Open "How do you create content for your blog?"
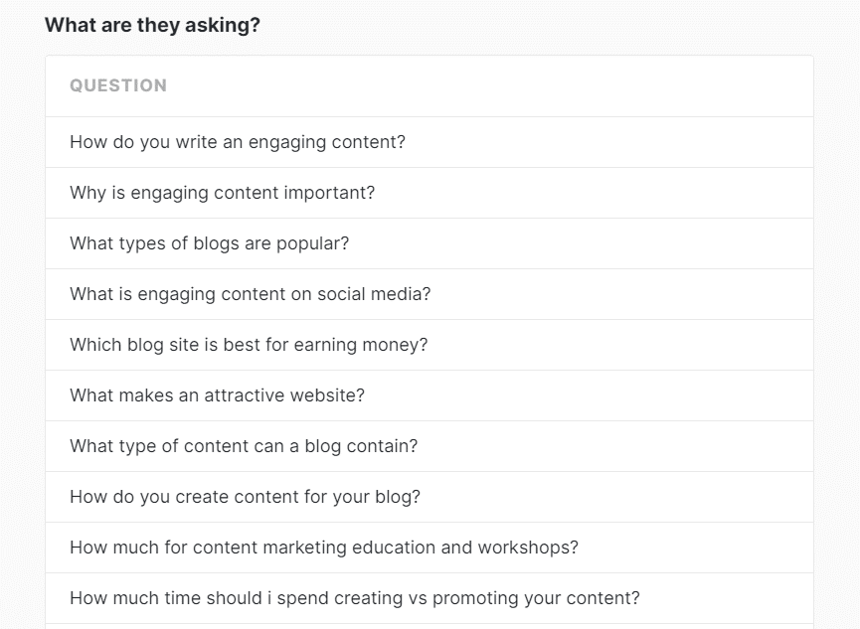This screenshot has width=860, height=629. pos(245,497)
